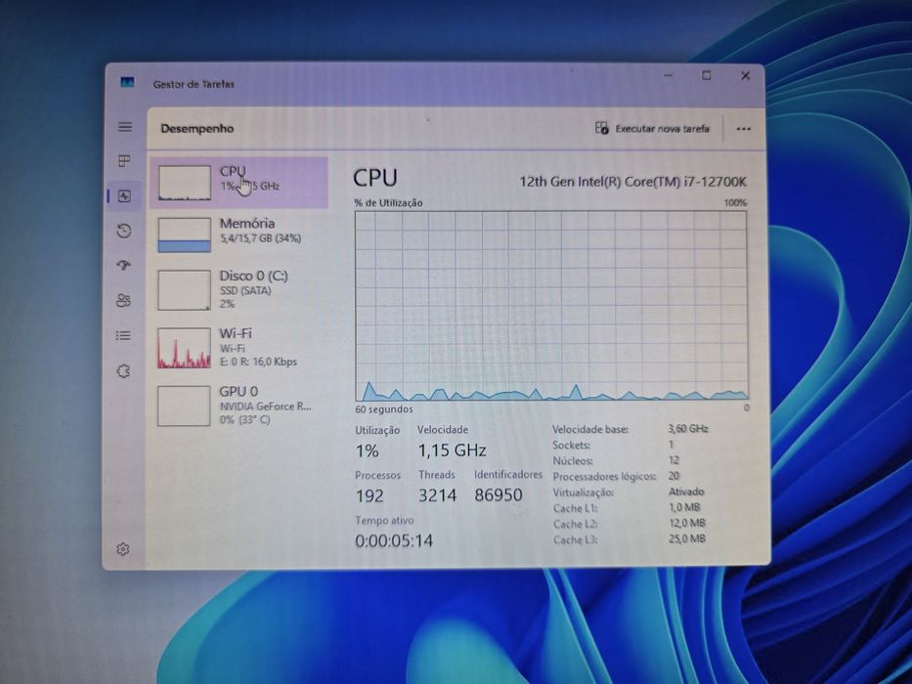Click the CPU utilization graph
Screen dimensions: 912x684
click(550, 306)
